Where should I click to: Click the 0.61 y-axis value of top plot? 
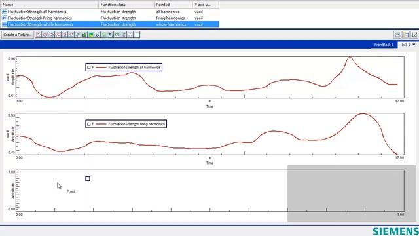(12, 96)
